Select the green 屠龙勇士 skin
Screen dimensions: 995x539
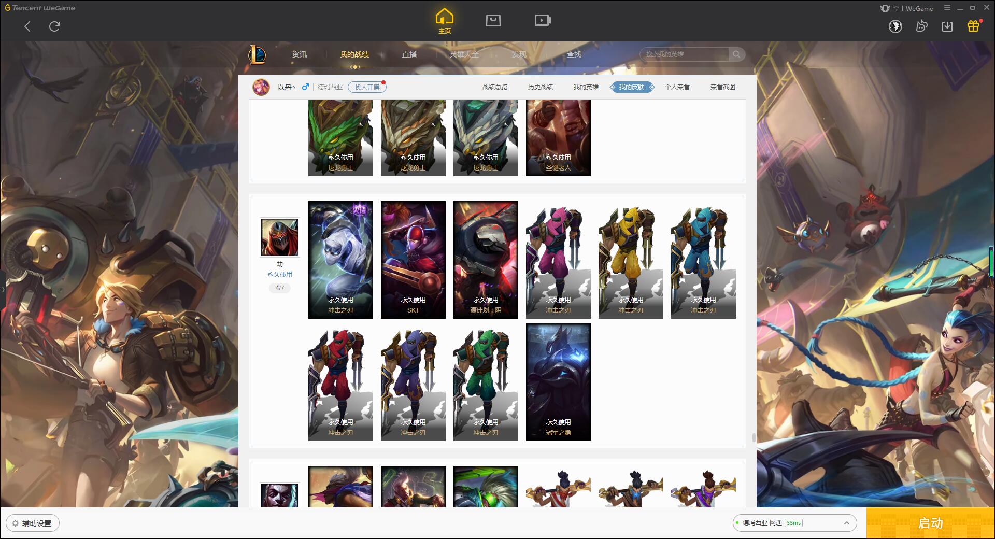340,138
